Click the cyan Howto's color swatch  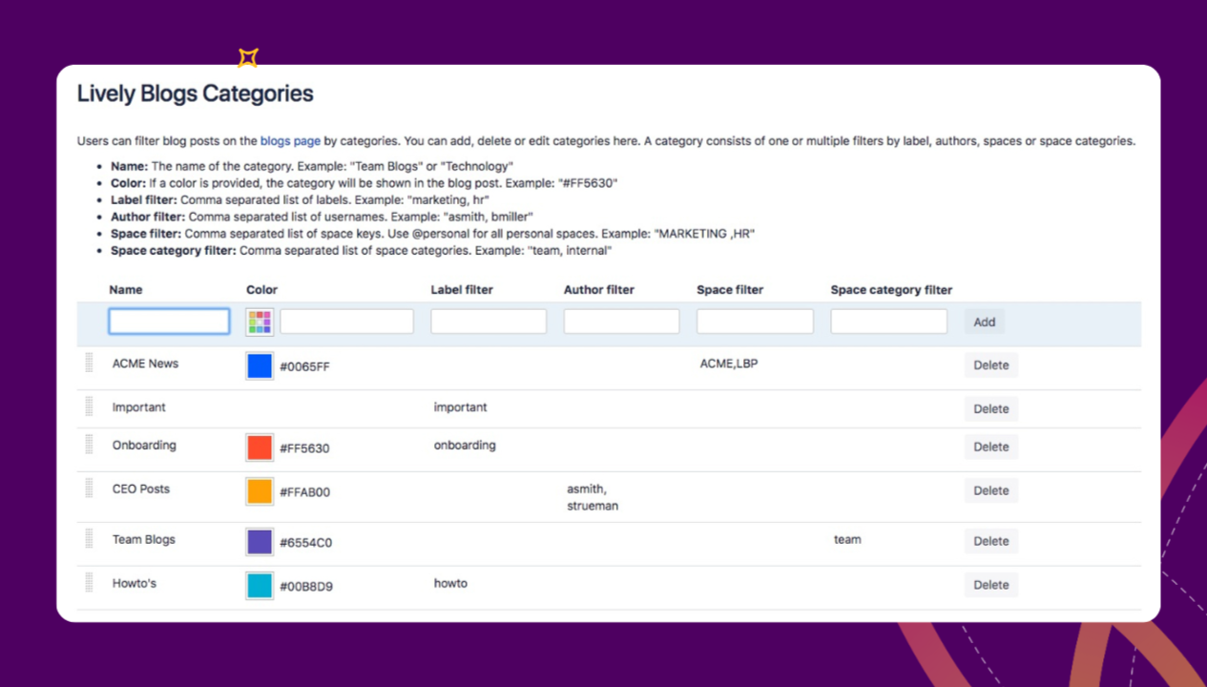(x=260, y=586)
